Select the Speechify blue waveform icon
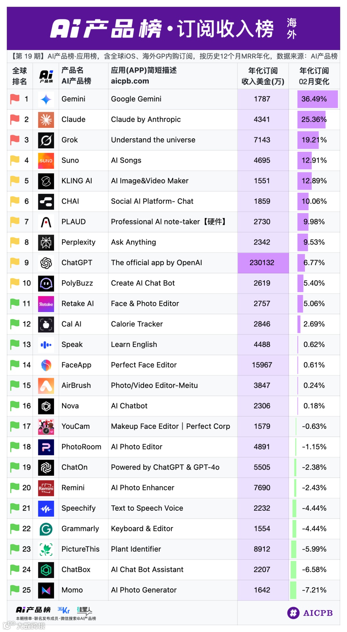Viewport: 347px width, 632px height. click(46, 509)
